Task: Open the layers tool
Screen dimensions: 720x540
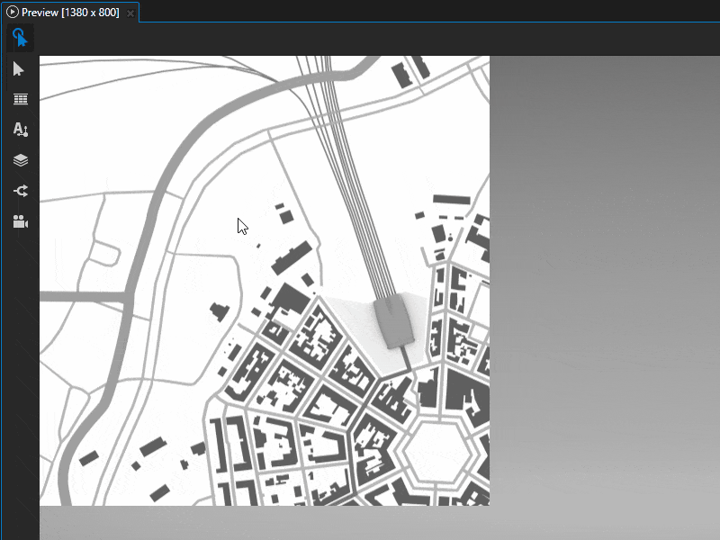Action: [x=20, y=161]
